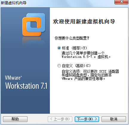Select the 自定义 (高级) radio option
The width and height of the screenshot is (129, 125).
click(59, 66)
